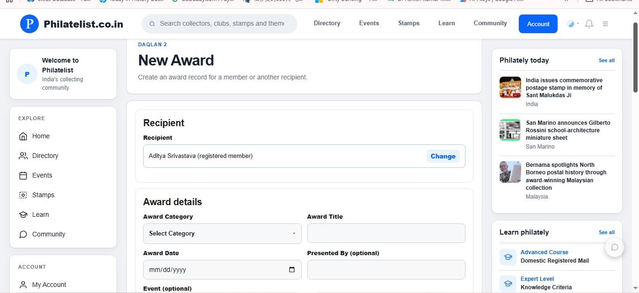Click the Philatelist.co.in site name
This screenshot has height=293, width=639.
click(83, 24)
